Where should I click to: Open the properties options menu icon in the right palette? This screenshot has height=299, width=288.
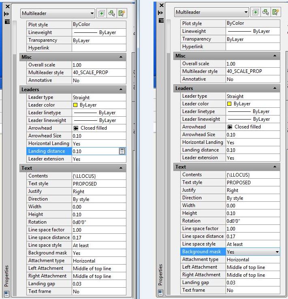click(161, 20)
